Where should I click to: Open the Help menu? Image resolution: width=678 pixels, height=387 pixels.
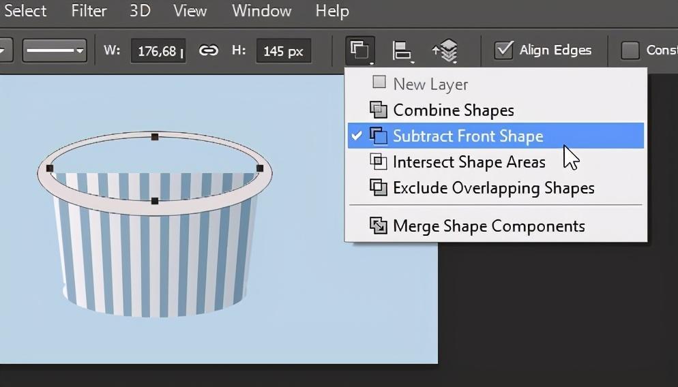point(332,11)
